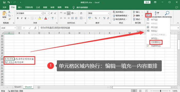Click the decrease decimal icon
This screenshot has height=92, width=180.
tap(108, 18)
